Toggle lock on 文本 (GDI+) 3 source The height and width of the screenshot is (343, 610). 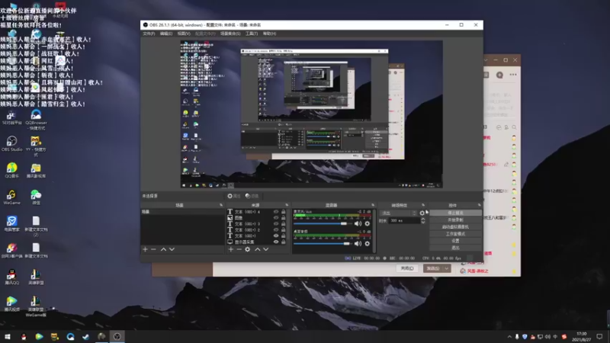pyautogui.click(x=283, y=224)
